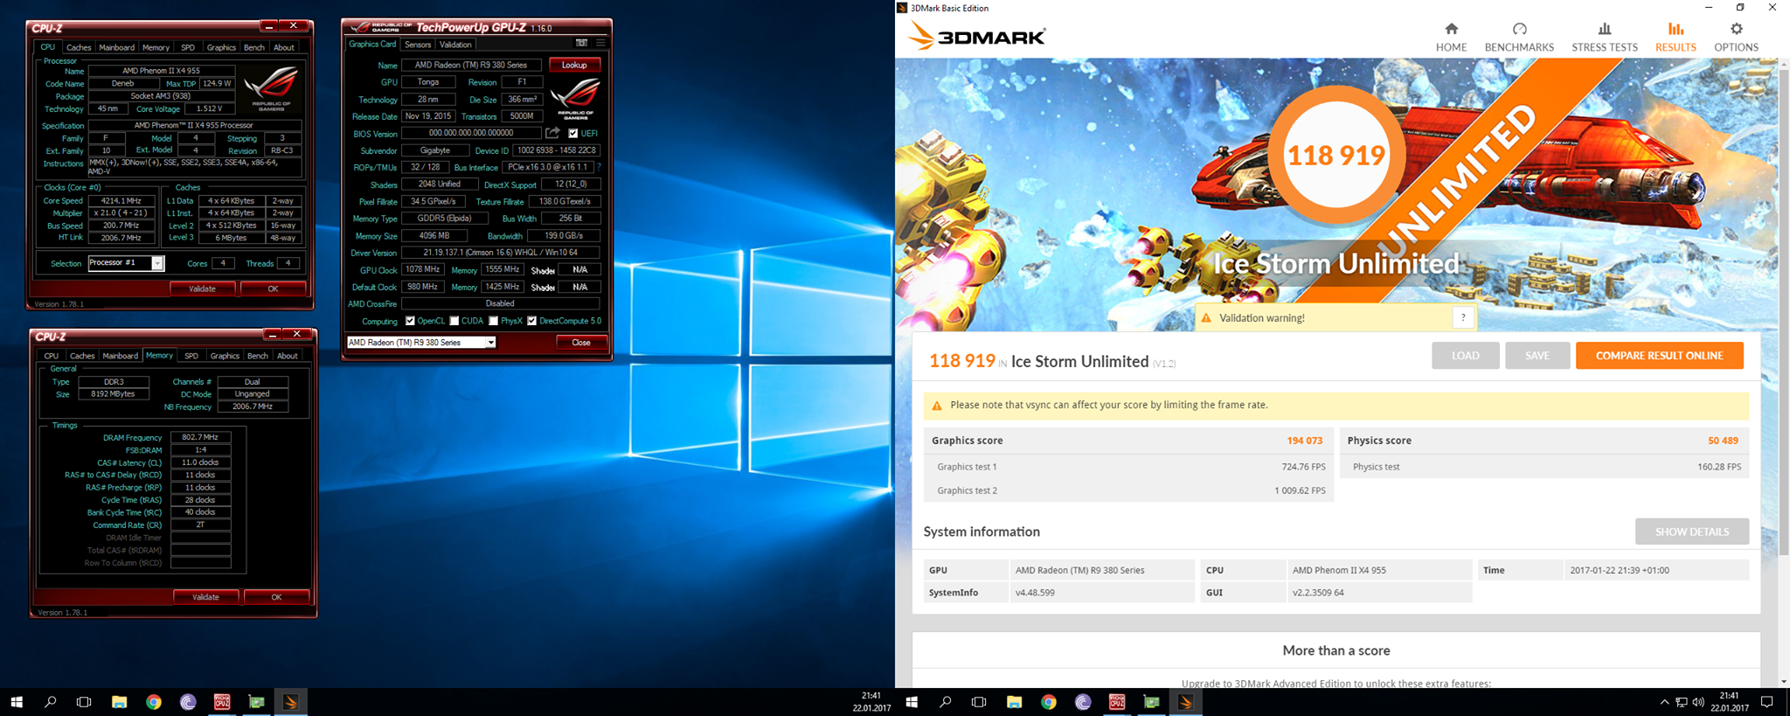The width and height of the screenshot is (1790, 716).
Task: Open SPD tab in CPU-Z memory timings window
Action: tap(191, 356)
